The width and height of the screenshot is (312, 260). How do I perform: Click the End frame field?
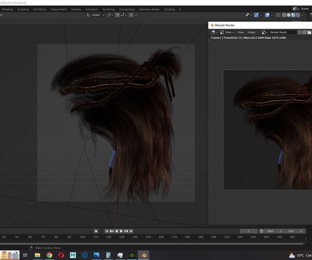tap(295, 231)
